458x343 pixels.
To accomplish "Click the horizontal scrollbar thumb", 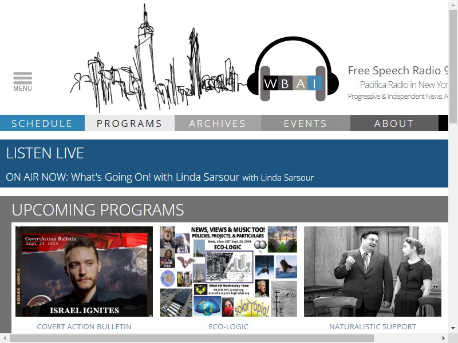I will point(192,338).
